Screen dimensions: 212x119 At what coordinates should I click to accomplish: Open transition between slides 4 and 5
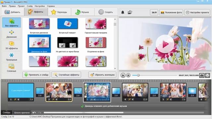pos(154,92)
